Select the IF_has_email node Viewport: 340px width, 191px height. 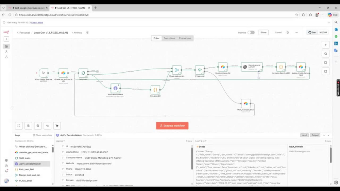point(200,70)
